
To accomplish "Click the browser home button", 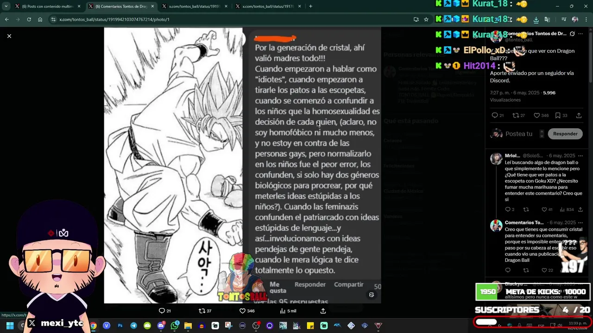I will (40, 19).
